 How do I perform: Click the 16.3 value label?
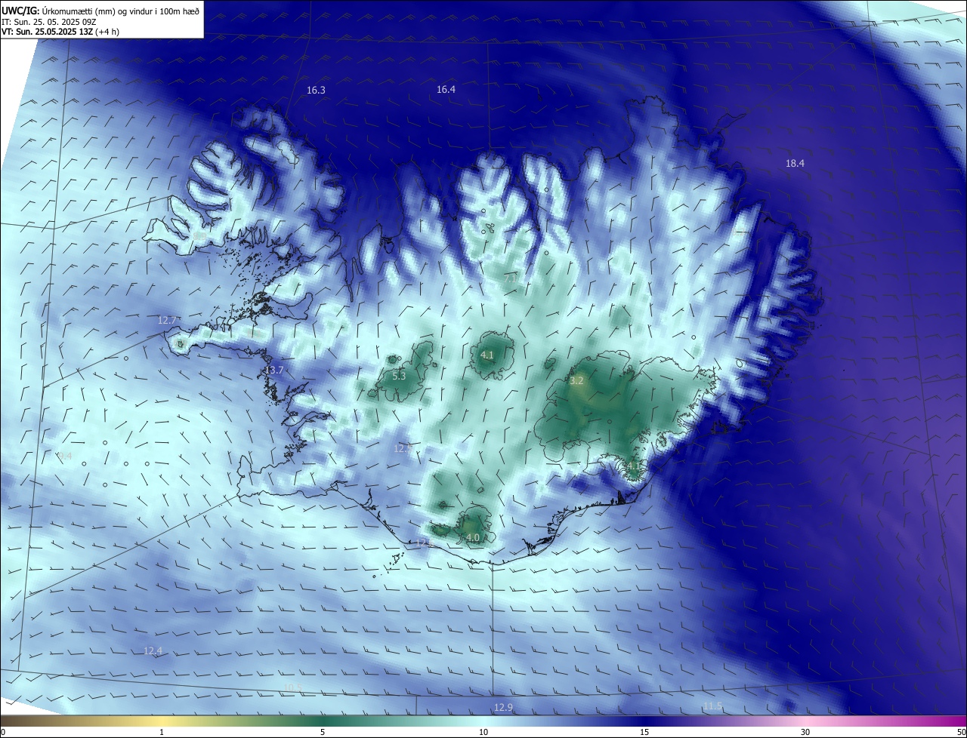click(x=316, y=90)
